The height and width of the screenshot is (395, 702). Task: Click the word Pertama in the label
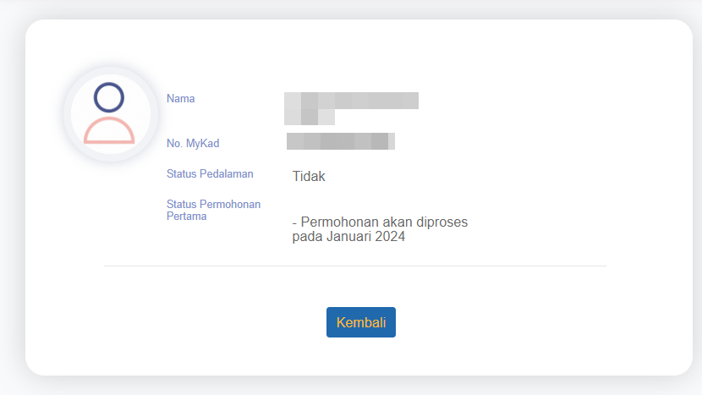coord(187,216)
